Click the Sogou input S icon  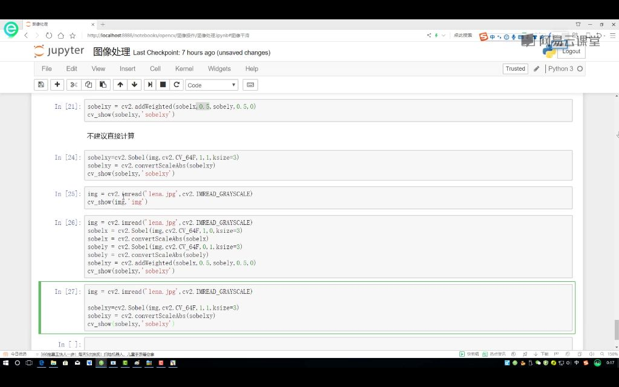point(484,37)
